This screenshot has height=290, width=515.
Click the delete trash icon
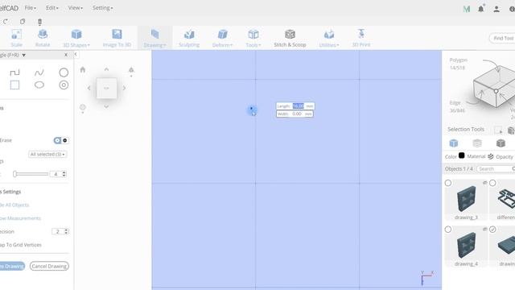pyautogui.click(x=39, y=22)
